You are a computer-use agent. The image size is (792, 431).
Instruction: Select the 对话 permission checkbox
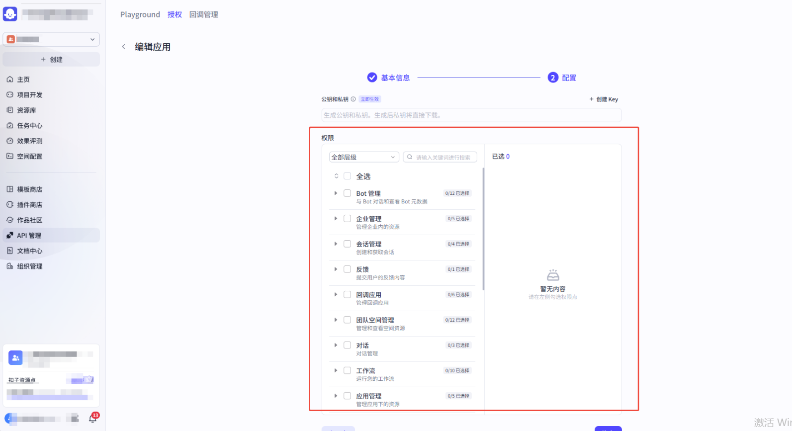348,345
